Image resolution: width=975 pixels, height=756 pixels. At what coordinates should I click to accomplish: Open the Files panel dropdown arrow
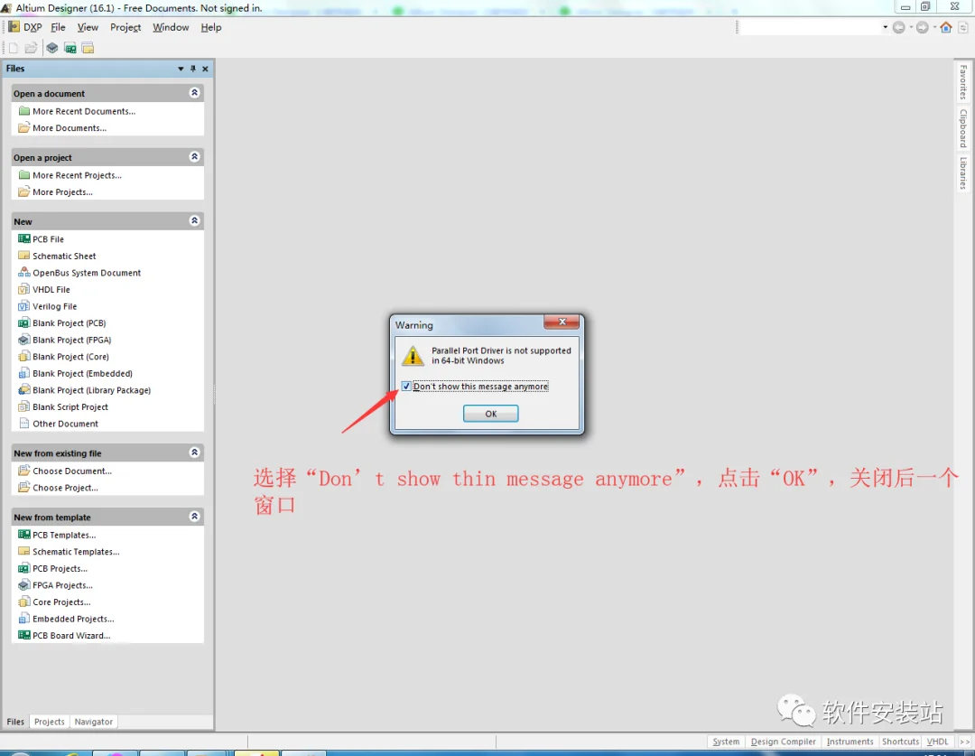[181, 69]
